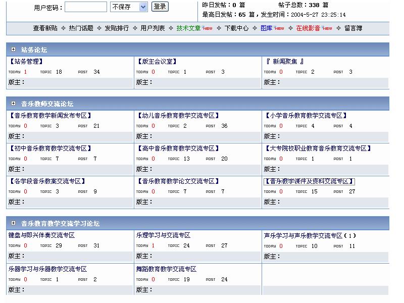The width and height of the screenshot is (404, 303).
Task: Open the 音乐教师交流论坛 category header link
Action: (47, 104)
